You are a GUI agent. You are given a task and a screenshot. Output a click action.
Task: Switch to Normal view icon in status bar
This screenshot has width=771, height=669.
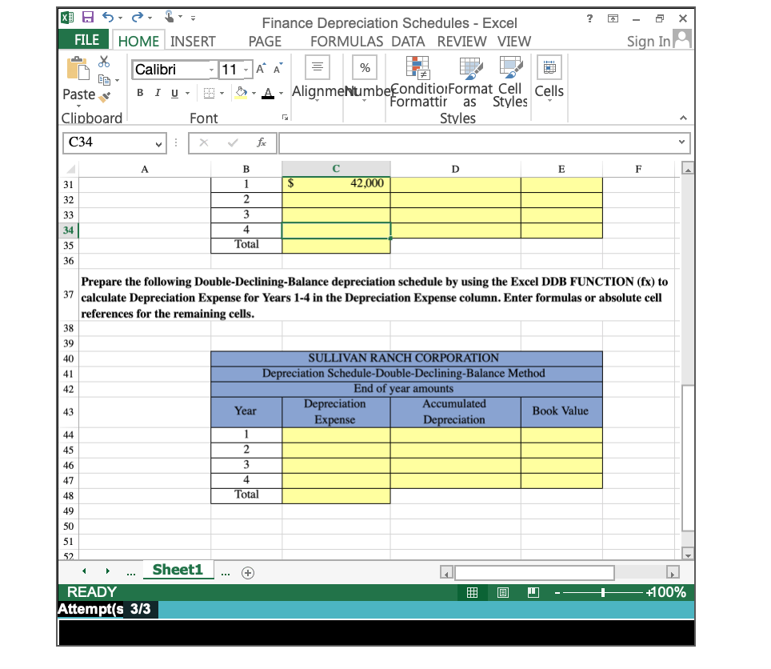tap(472, 592)
